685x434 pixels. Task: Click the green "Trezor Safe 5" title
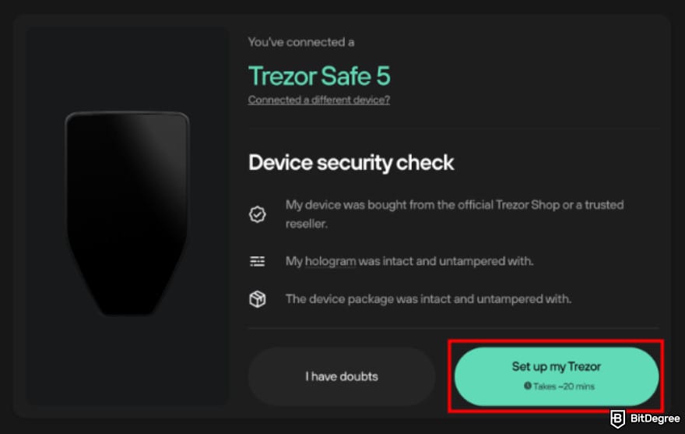(x=319, y=76)
